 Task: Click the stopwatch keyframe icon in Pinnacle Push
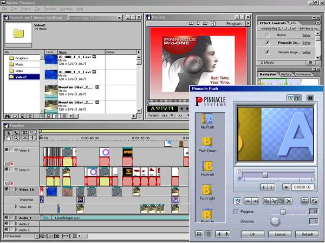coord(238,201)
